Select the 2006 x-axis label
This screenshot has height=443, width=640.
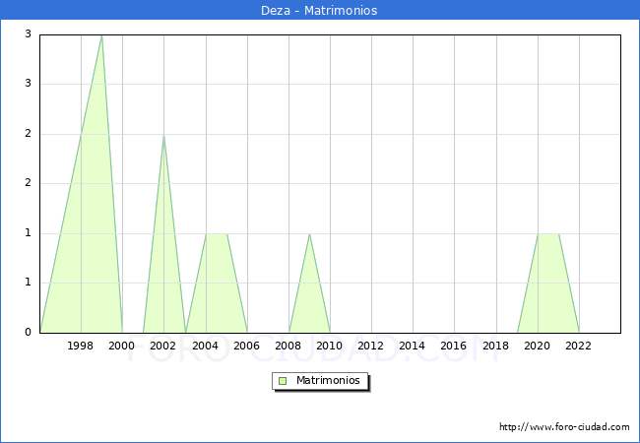click(x=246, y=346)
